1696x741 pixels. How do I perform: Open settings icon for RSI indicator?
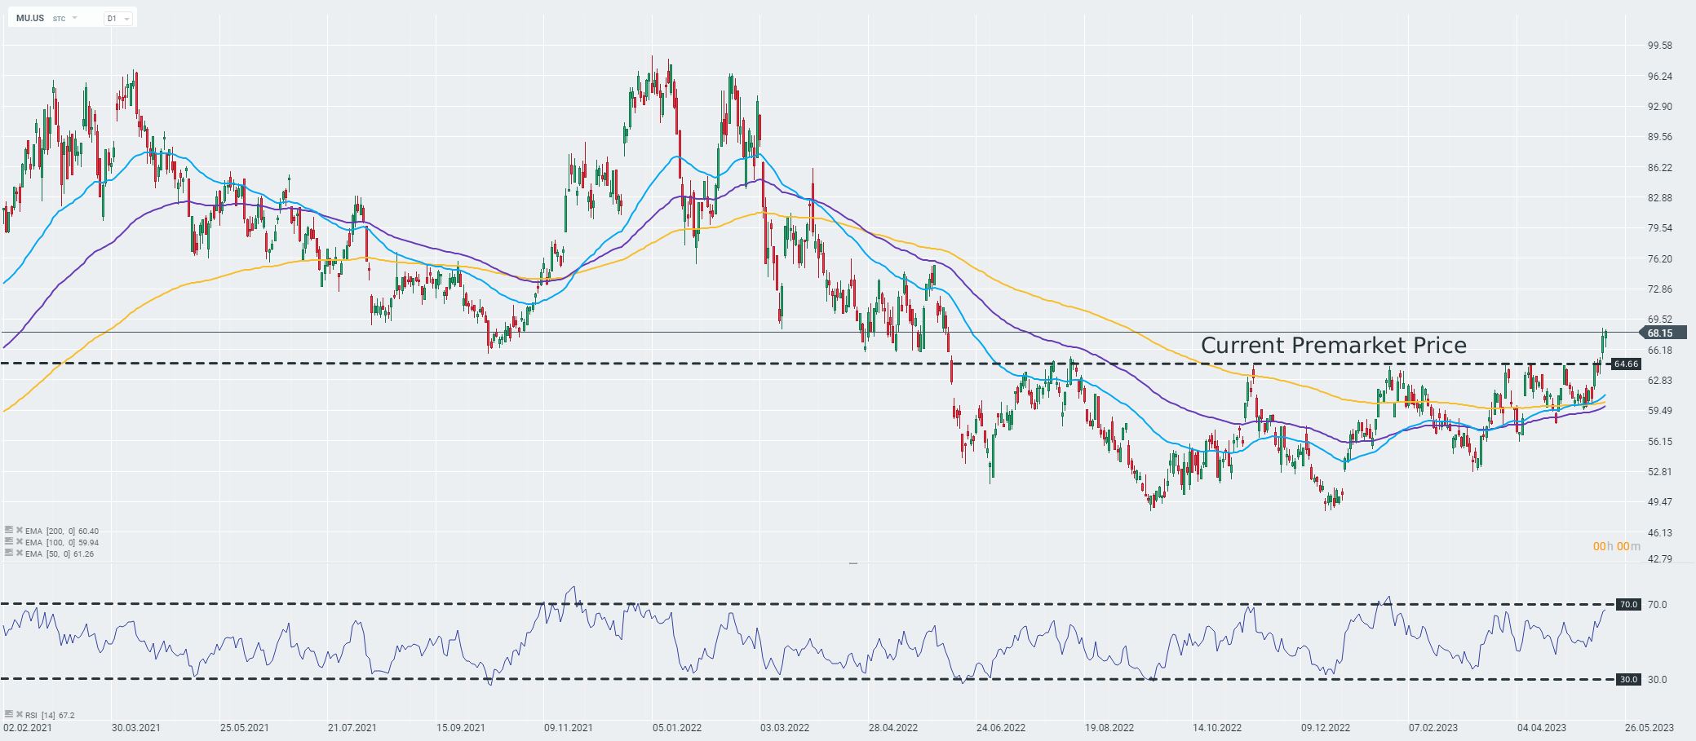9,714
